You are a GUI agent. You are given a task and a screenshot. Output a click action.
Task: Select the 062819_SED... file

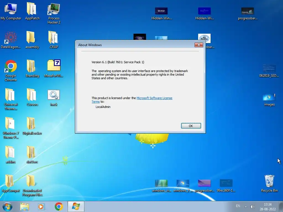[269, 71]
